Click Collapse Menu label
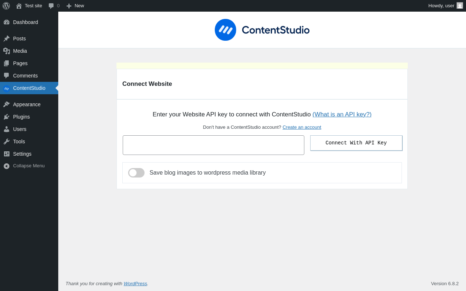The width and height of the screenshot is (466, 291). coord(29,166)
